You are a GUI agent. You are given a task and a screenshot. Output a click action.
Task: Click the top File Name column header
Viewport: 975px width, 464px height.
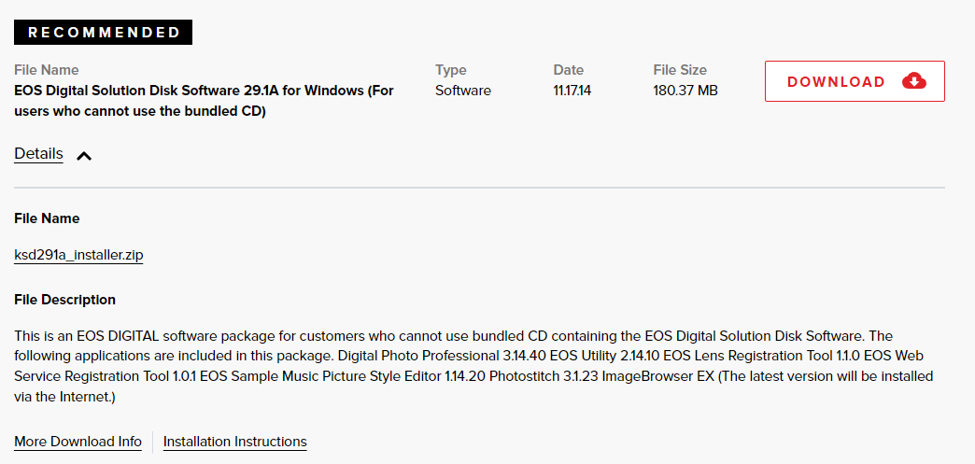pos(47,70)
